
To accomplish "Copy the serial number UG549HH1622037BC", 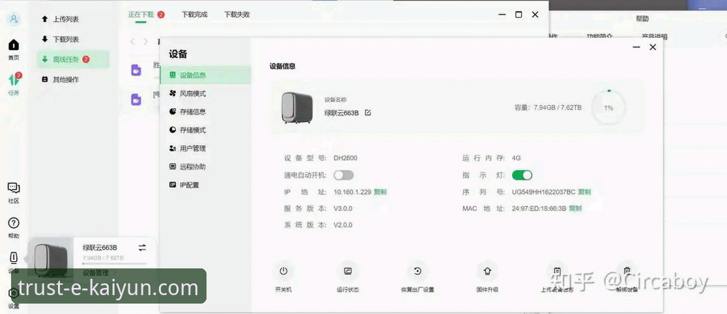I will 584,192.
